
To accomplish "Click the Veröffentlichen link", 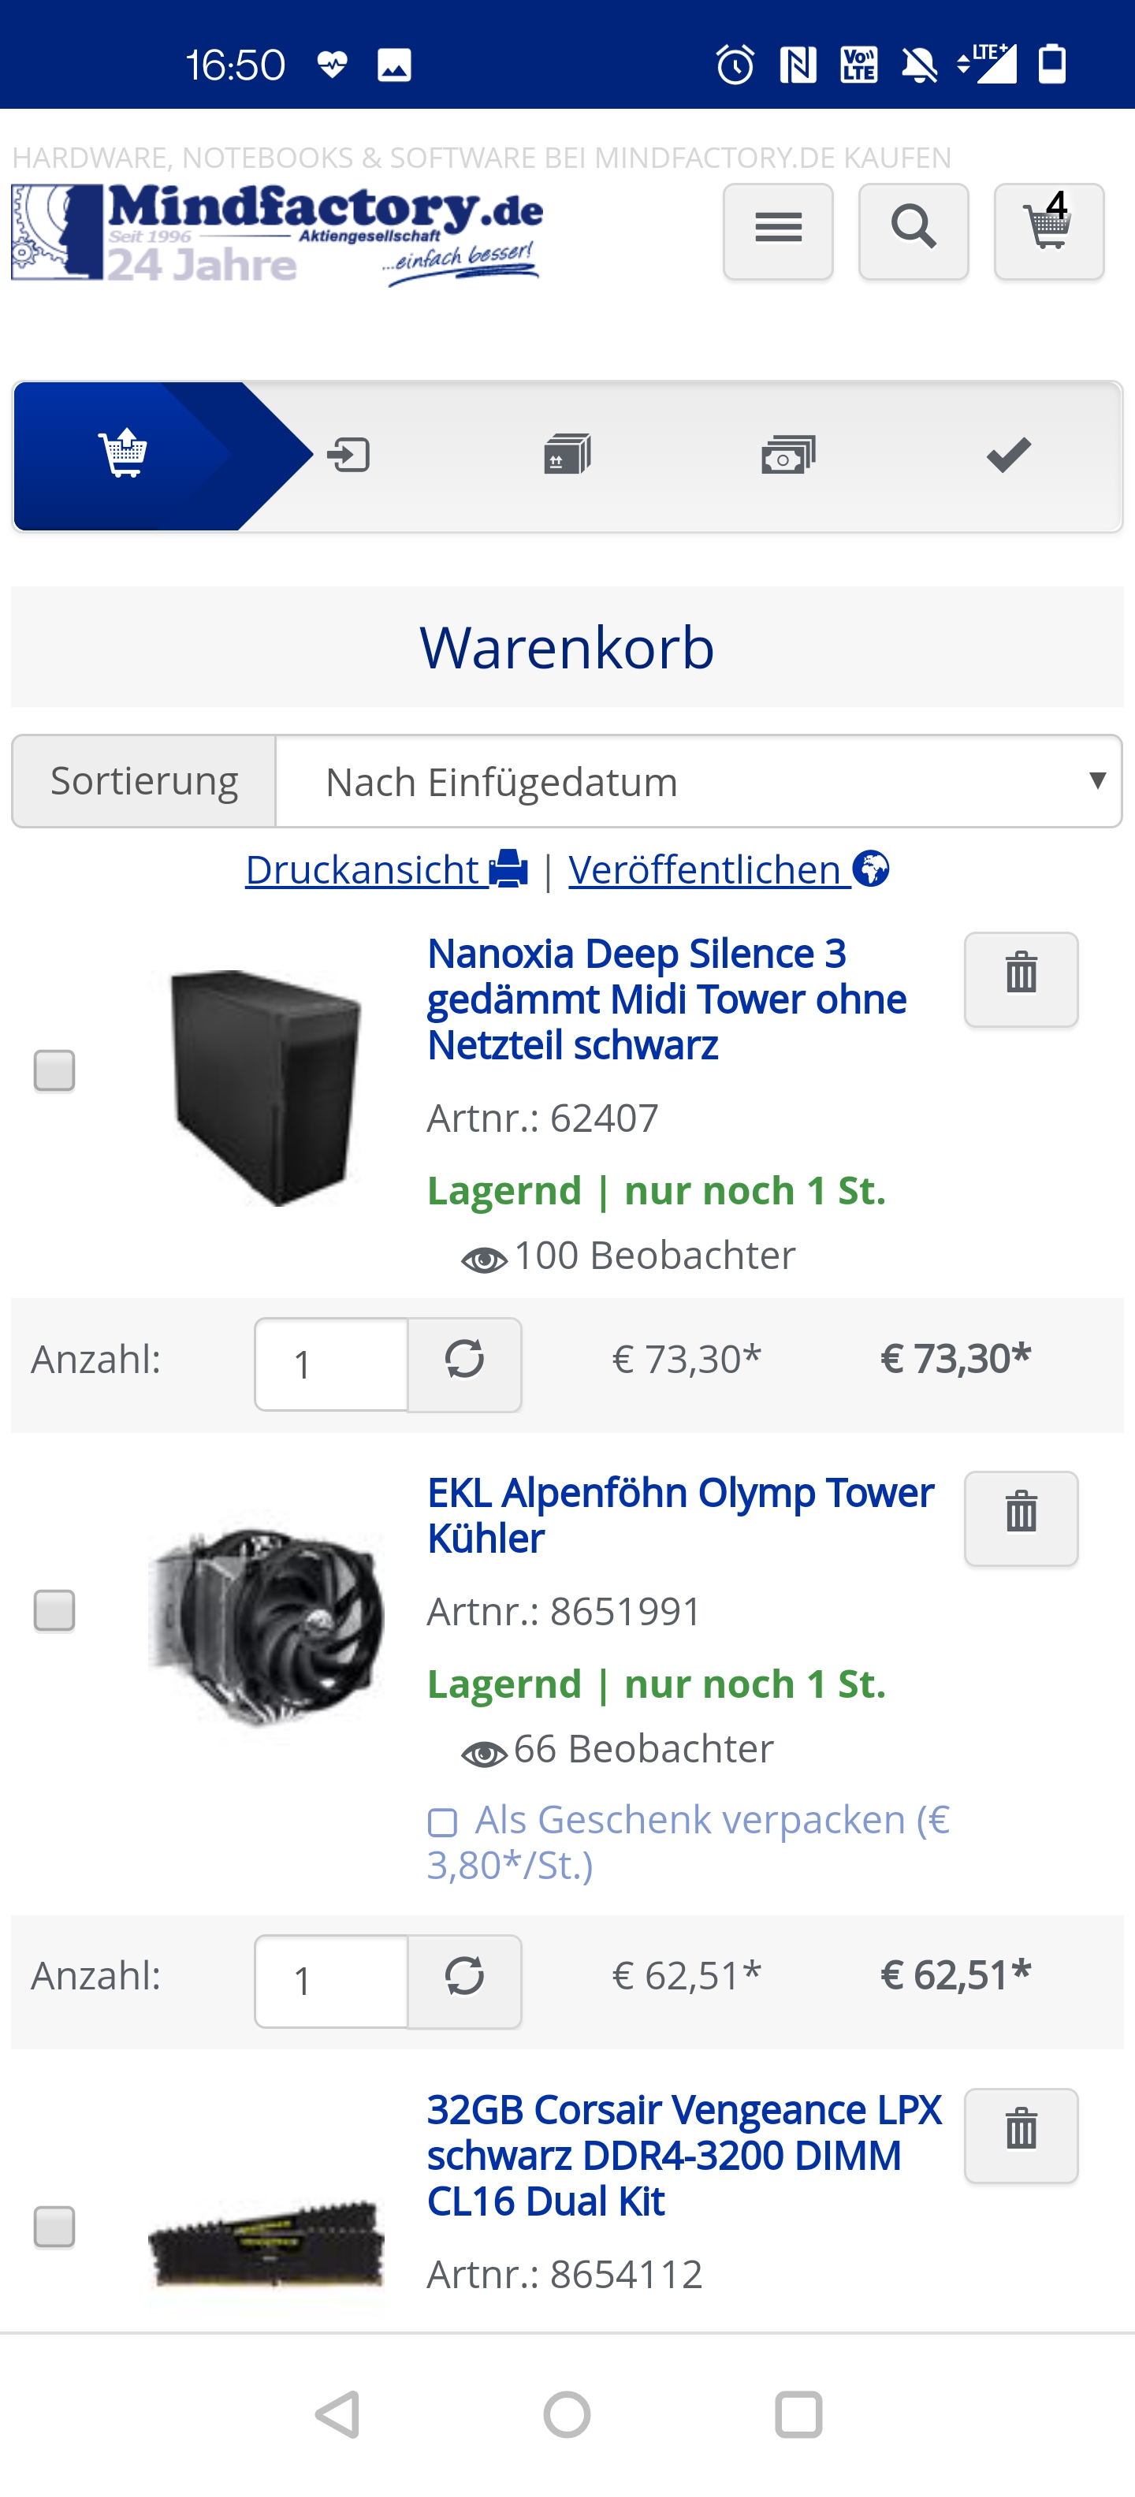I will [x=728, y=869].
